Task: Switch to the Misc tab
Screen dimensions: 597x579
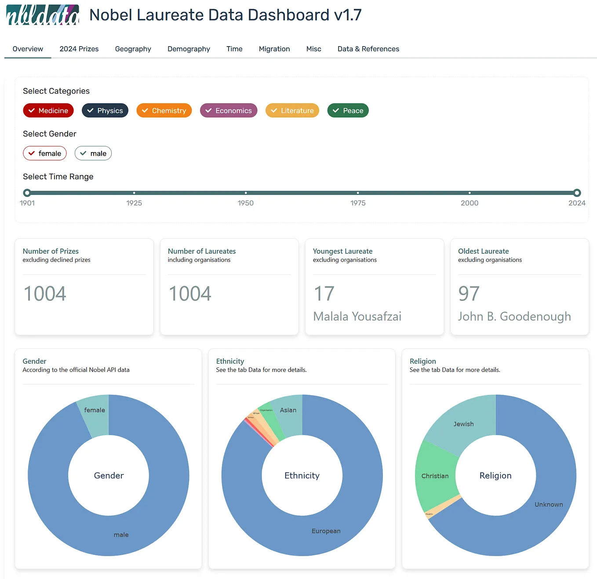Action: (x=313, y=49)
